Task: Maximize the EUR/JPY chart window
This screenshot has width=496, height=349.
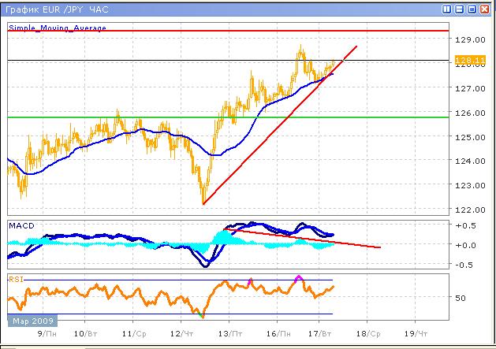Action: point(472,9)
